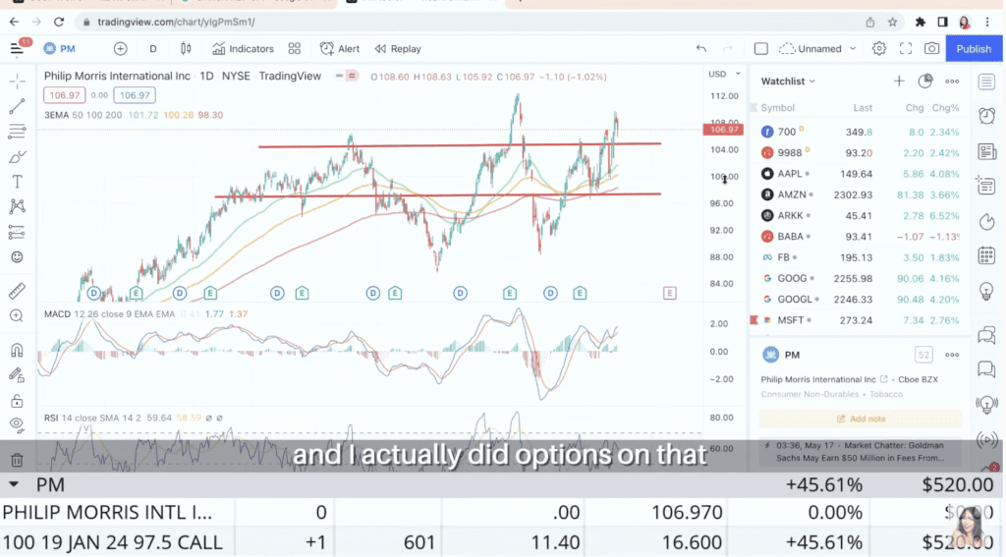Enter fullscreen mode

[x=905, y=49]
